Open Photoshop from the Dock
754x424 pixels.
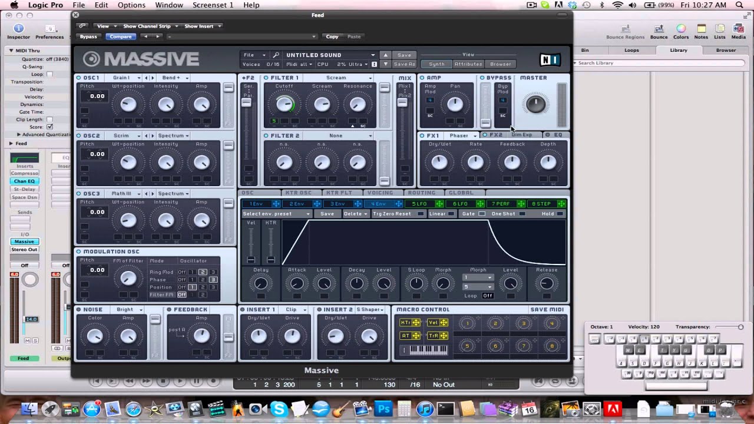pos(383,409)
